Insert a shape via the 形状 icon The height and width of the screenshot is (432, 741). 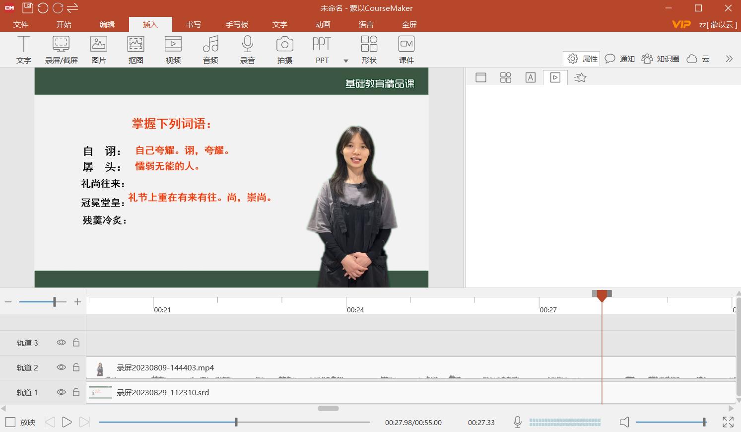(x=369, y=49)
